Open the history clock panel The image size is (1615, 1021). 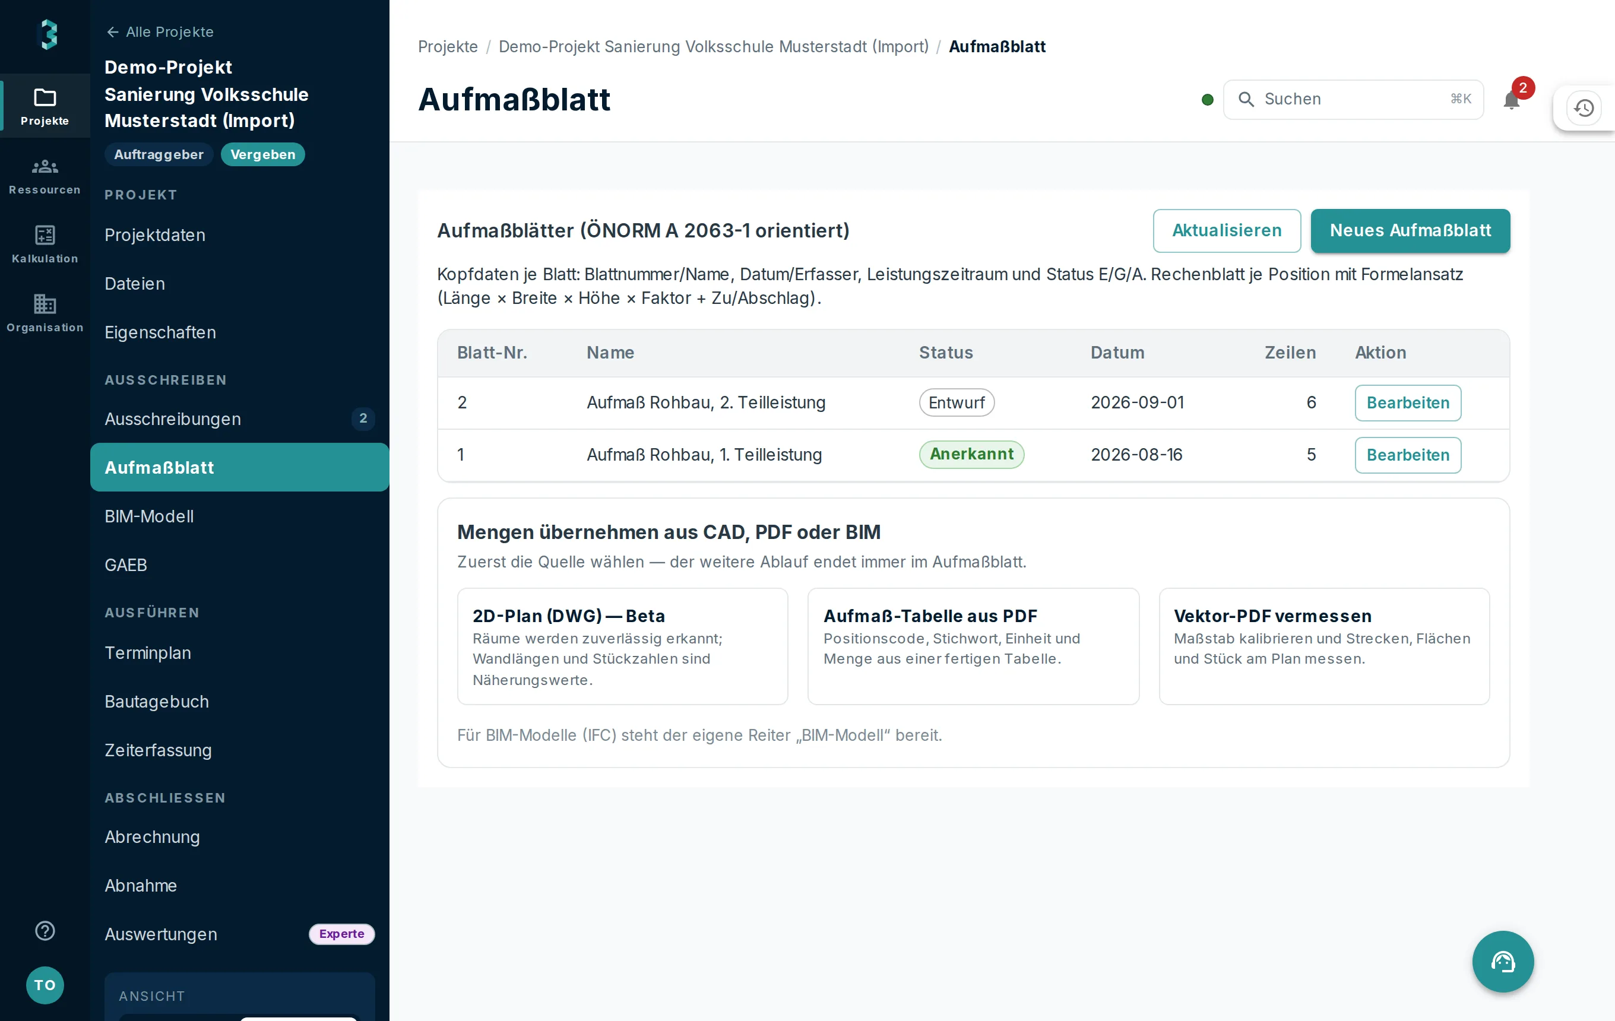[x=1584, y=107]
